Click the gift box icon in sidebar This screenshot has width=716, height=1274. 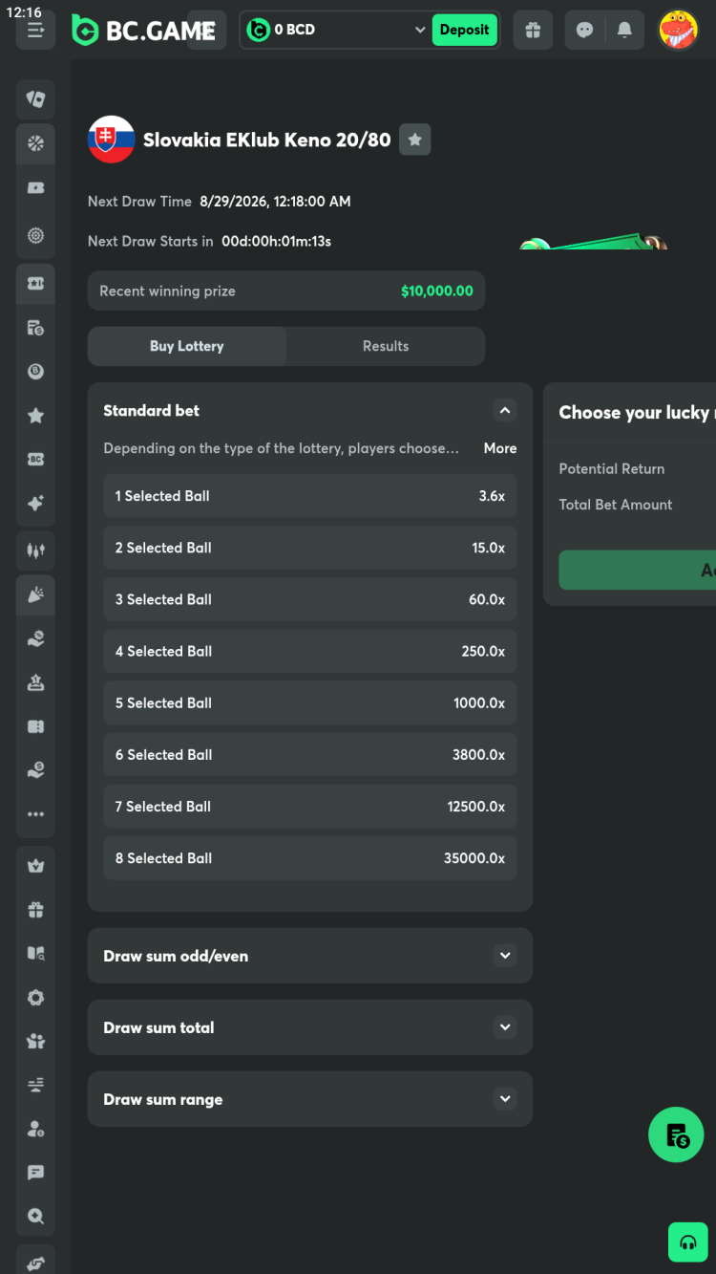click(x=35, y=910)
